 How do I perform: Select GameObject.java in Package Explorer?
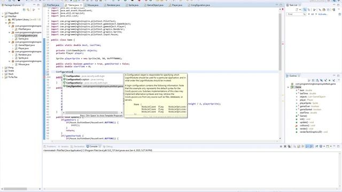click(26, 45)
